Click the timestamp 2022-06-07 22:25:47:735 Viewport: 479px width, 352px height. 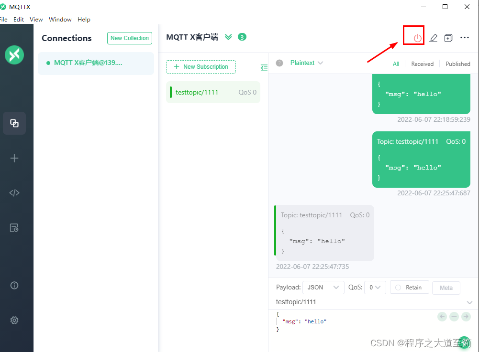point(312,267)
